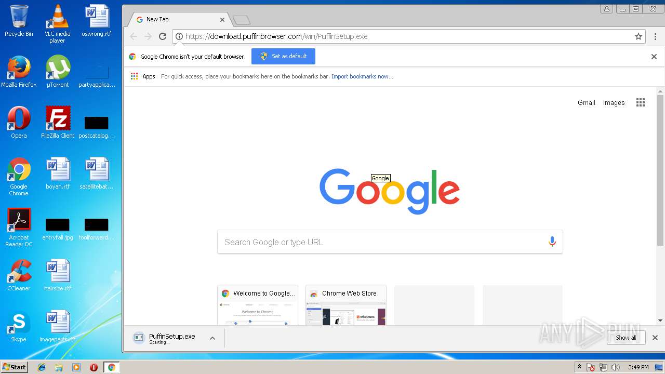Open Action Center flag tray icon
Viewport: 665px width, 374px height.
click(591, 367)
